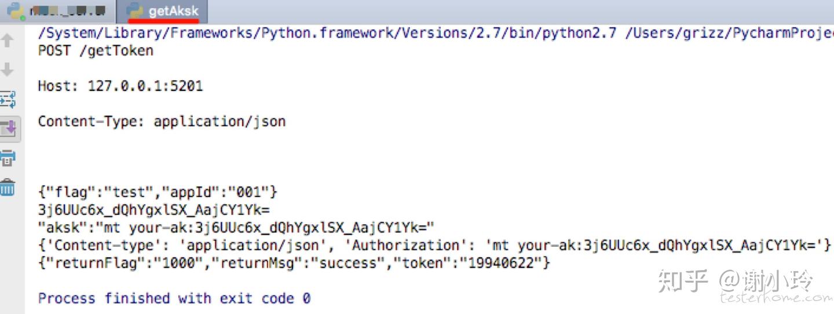
Task: Click the Process finished exit code line
Action: [174, 298]
